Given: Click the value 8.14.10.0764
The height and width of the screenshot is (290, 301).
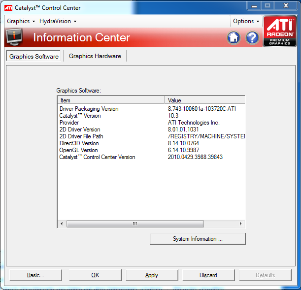Looking at the screenshot, I should point(183,143).
